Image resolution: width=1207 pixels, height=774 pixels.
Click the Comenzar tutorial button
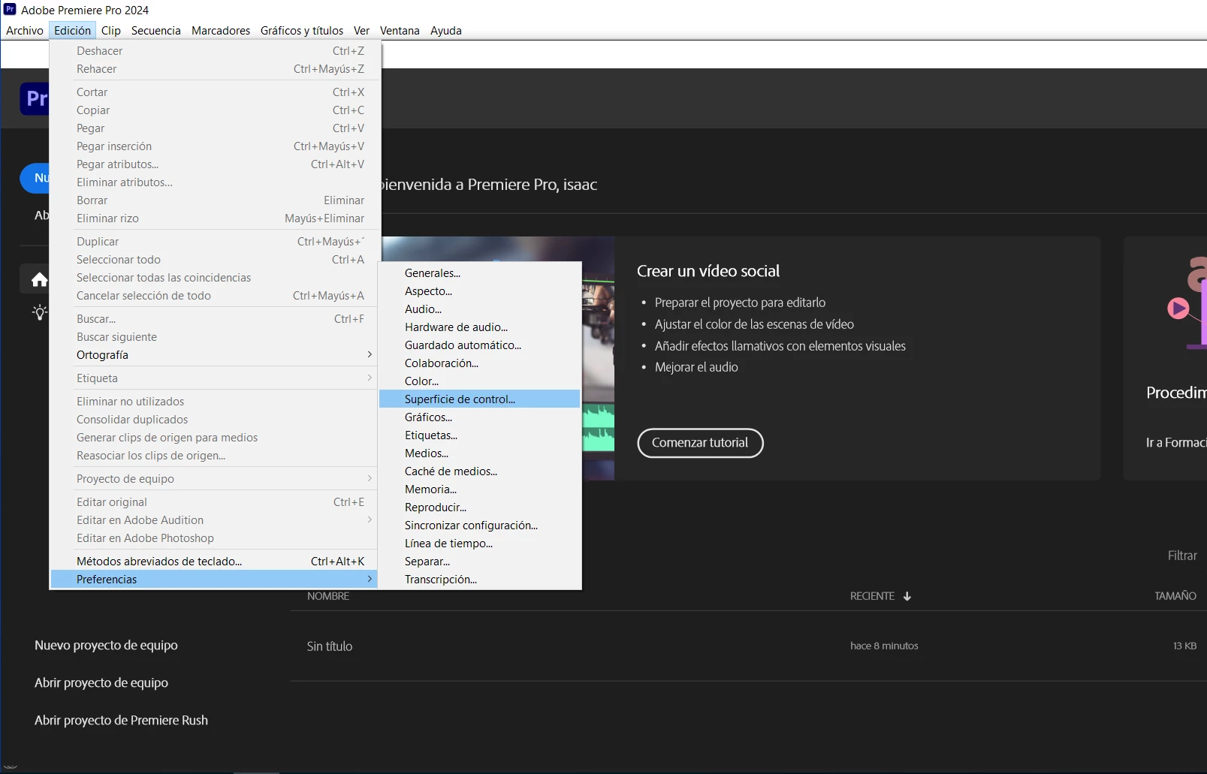pos(700,443)
